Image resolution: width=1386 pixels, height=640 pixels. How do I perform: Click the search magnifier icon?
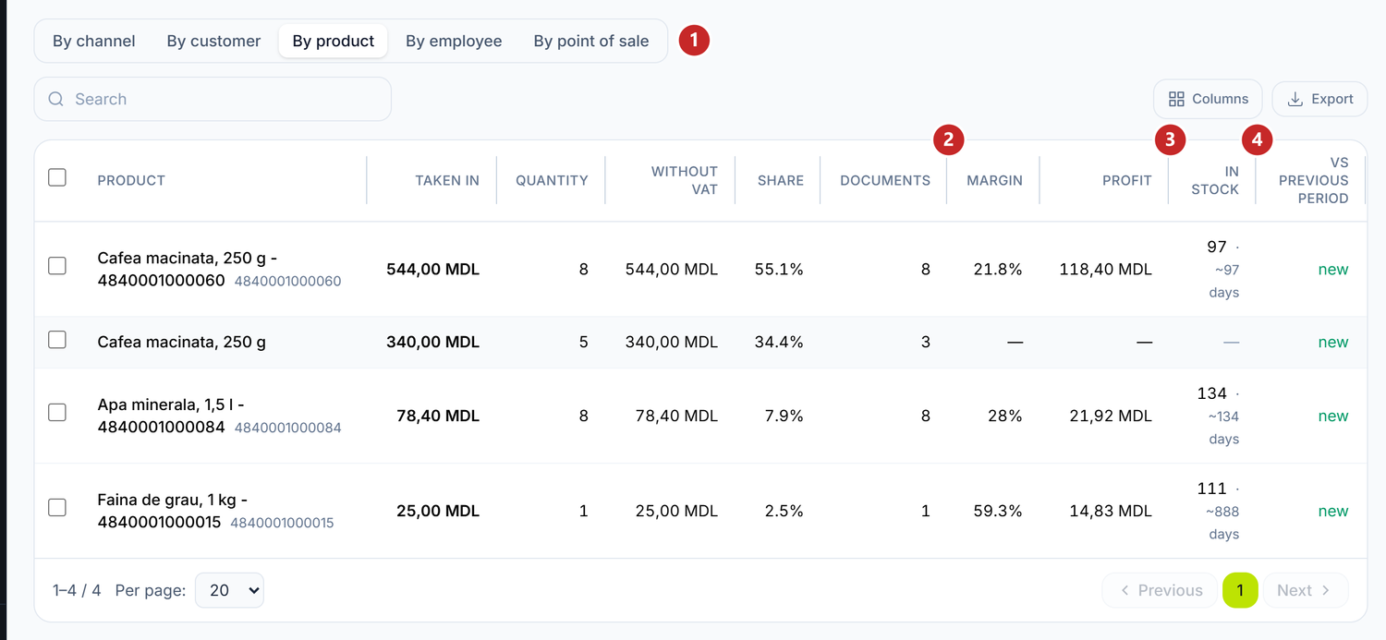tap(56, 99)
